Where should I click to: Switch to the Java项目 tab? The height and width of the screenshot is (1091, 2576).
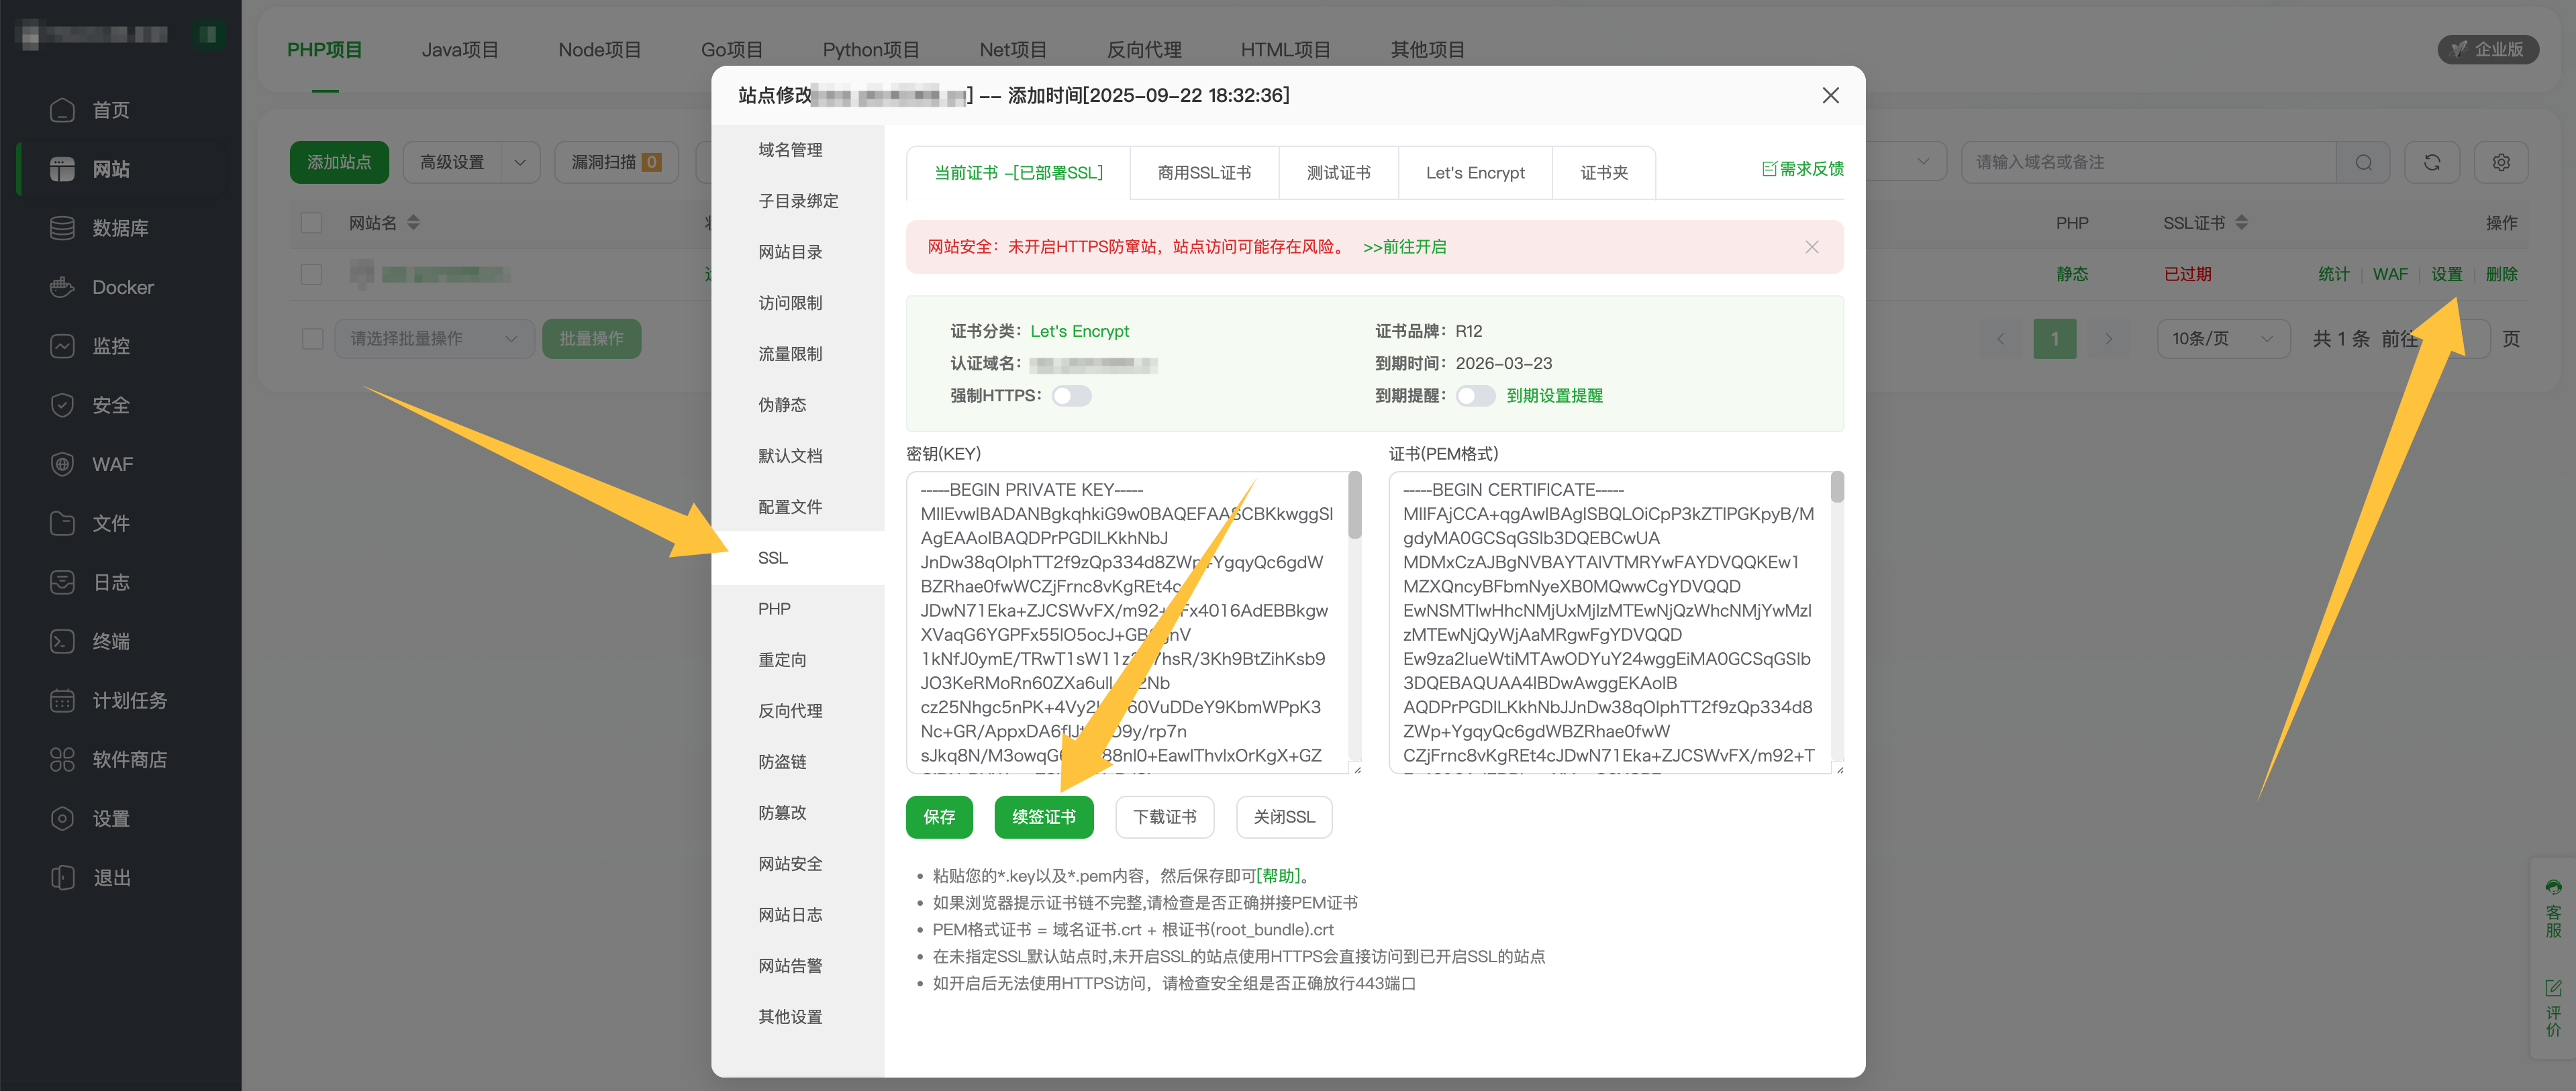[x=460, y=48]
